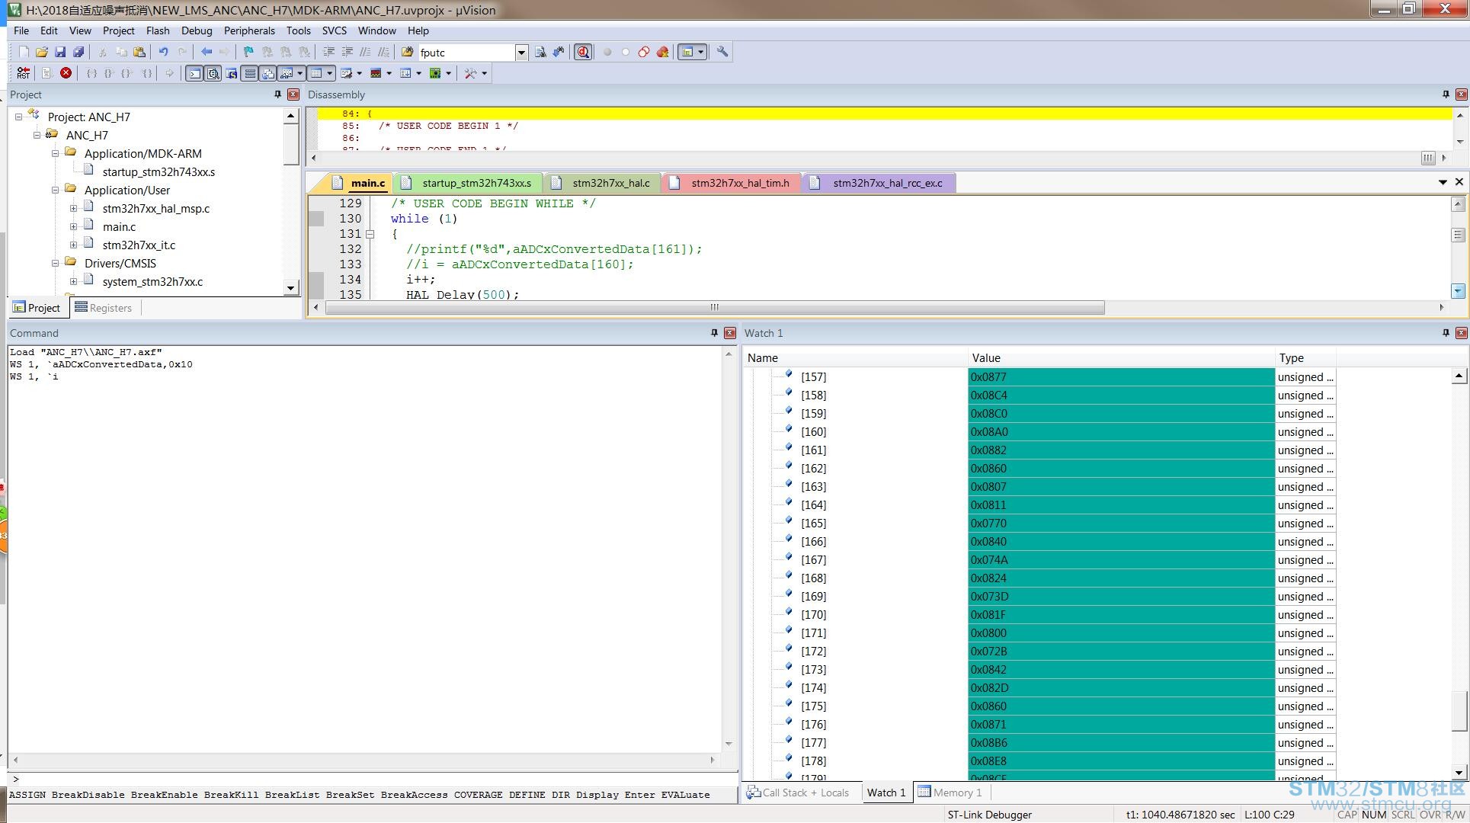This screenshot has height=823, width=1470.
Task: Click the Watch 1 vertical scrollbar thumb
Action: point(1459,711)
